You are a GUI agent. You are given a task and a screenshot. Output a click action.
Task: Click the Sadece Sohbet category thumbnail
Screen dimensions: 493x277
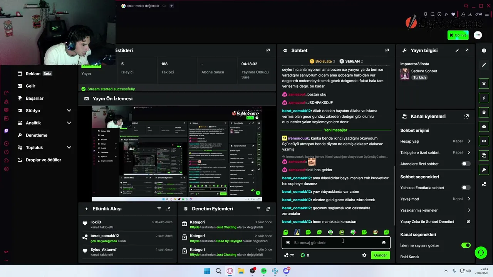pos(405,74)
